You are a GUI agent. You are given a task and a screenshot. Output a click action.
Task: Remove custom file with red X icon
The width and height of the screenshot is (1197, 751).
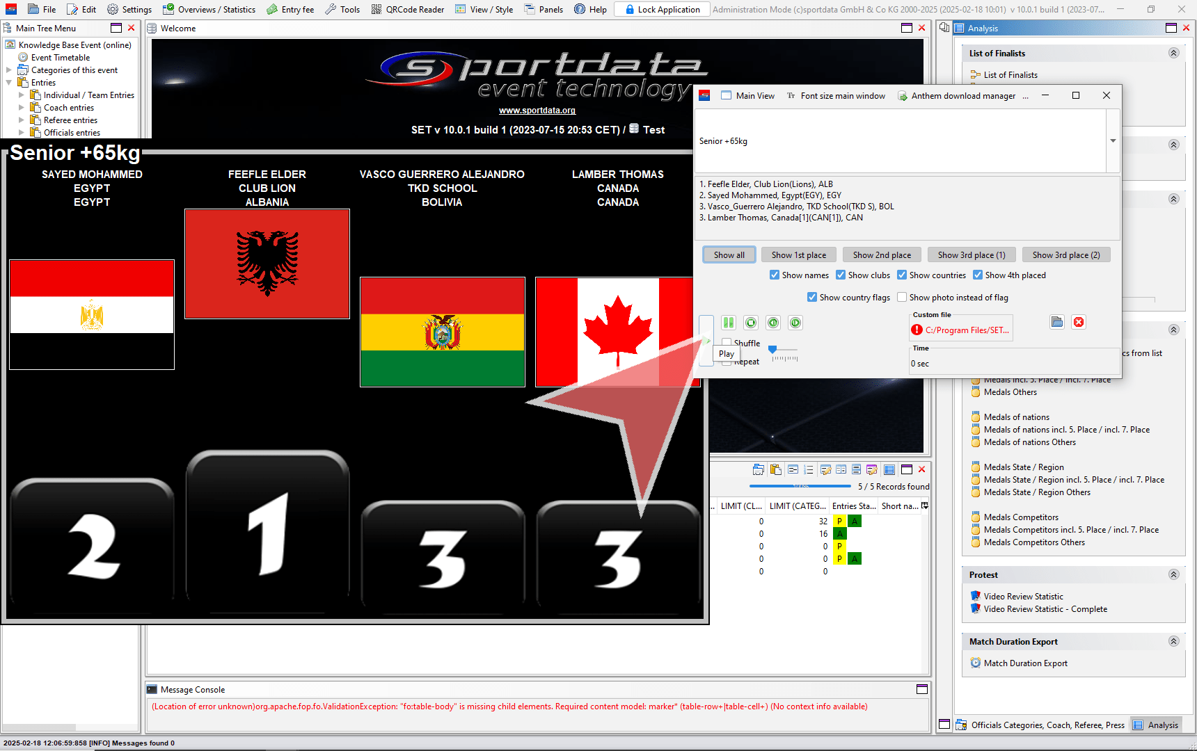[1079, 322]
